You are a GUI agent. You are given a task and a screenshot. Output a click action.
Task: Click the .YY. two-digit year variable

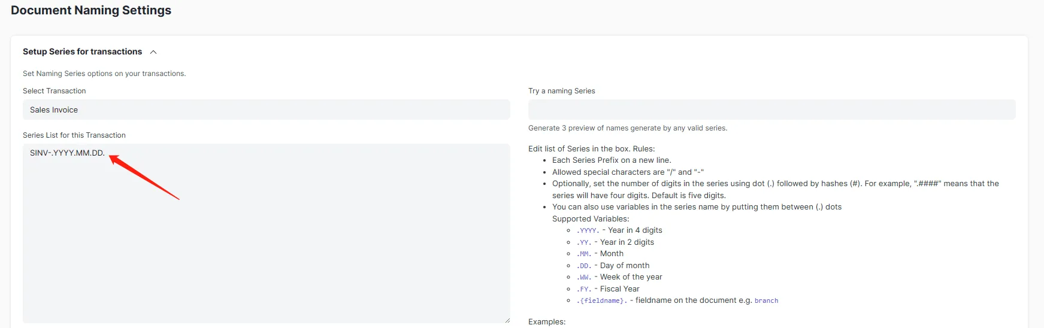(x=583, y=242)
